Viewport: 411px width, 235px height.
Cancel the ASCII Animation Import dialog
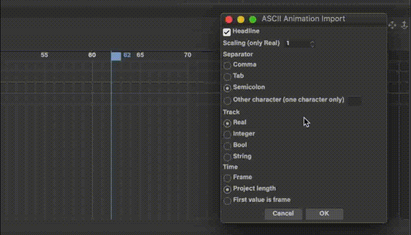[283, 214]
